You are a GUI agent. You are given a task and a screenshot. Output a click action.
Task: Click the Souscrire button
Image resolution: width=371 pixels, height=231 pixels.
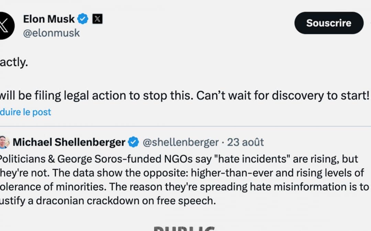click(328, 23)
